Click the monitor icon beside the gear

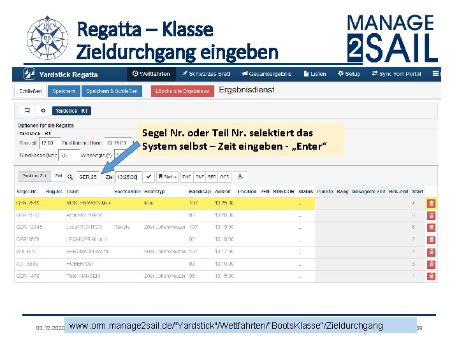pyautogui.click(x=27, y=111)
